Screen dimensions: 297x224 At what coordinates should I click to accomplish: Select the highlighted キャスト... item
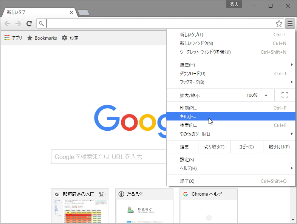pos(231,116)
